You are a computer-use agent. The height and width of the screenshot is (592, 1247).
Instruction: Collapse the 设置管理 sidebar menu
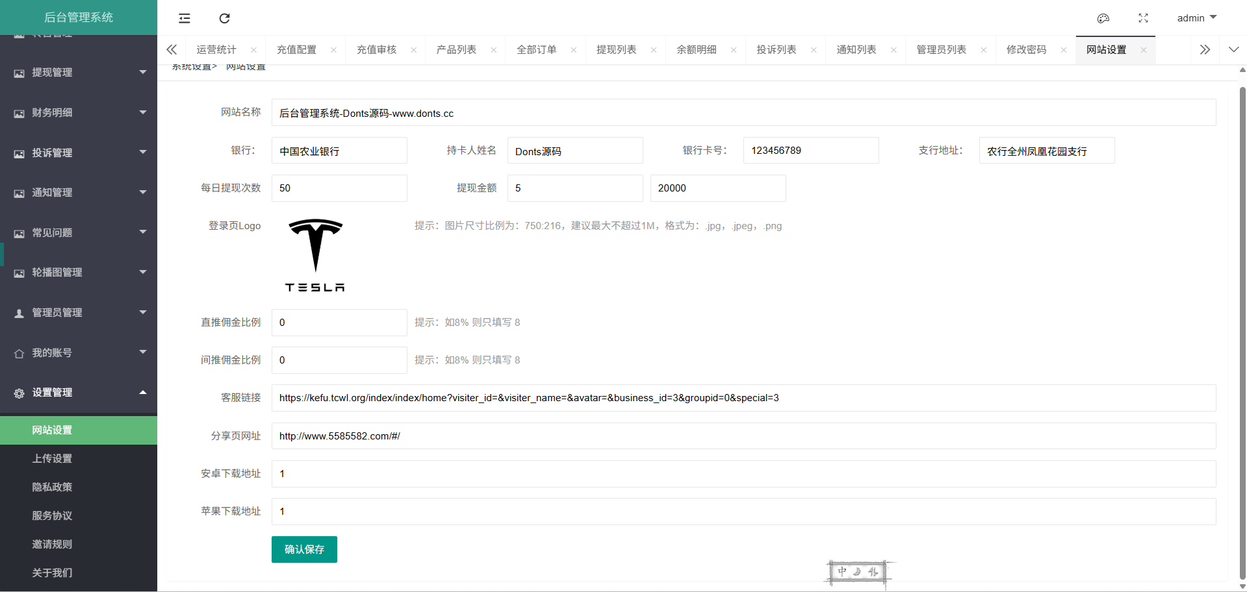click(79, 393)
